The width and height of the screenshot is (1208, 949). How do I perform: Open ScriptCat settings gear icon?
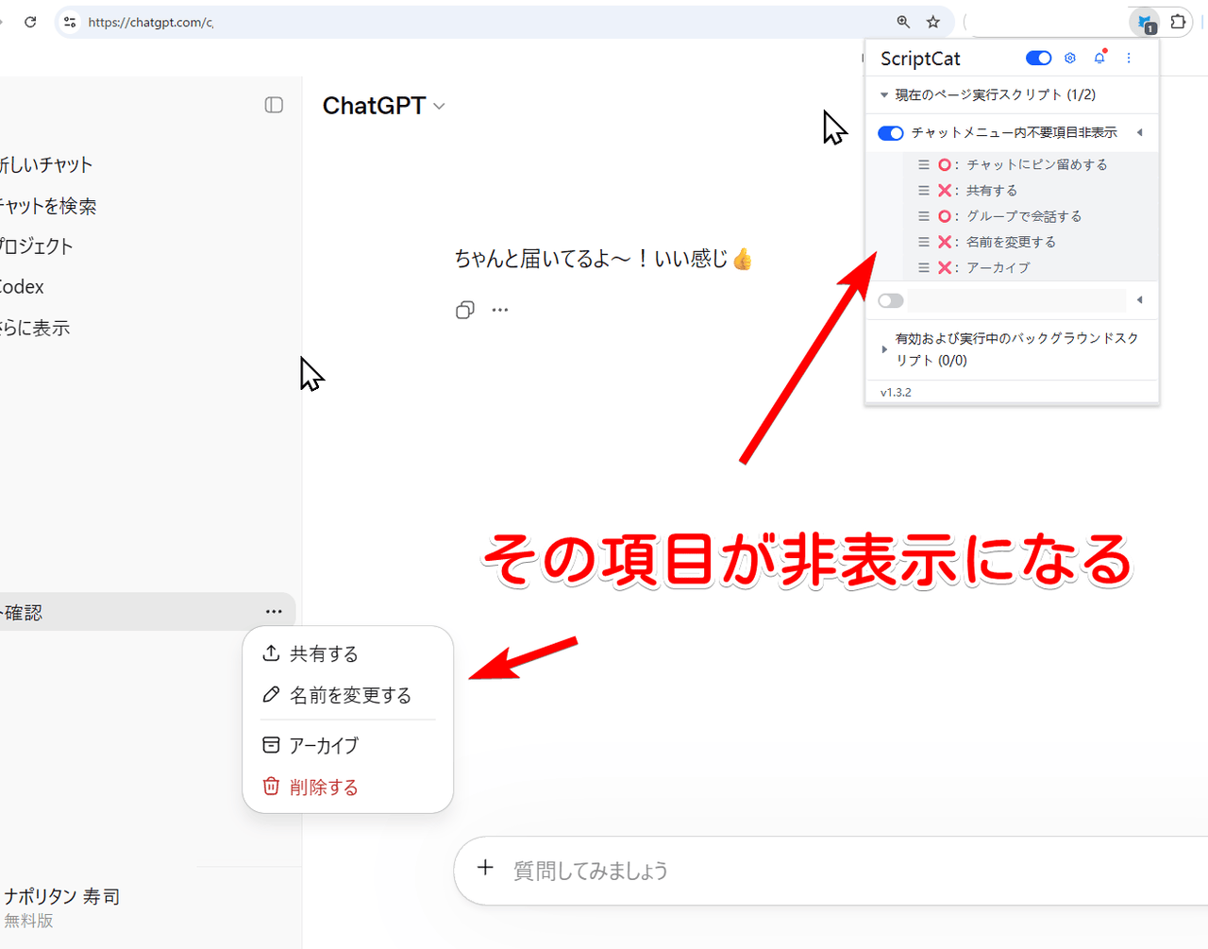coord(1069,59)
